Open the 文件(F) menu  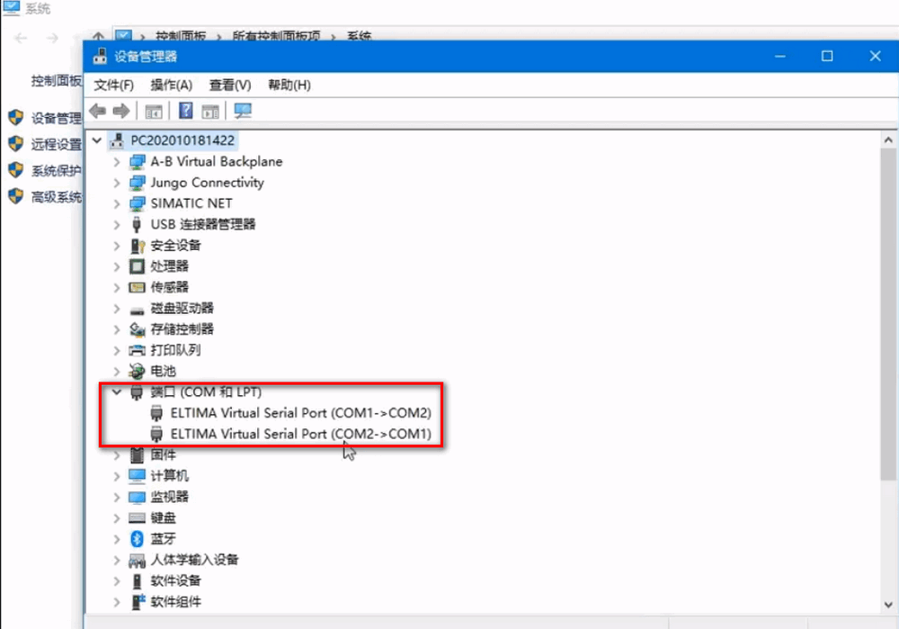click(x=114, y=85)
